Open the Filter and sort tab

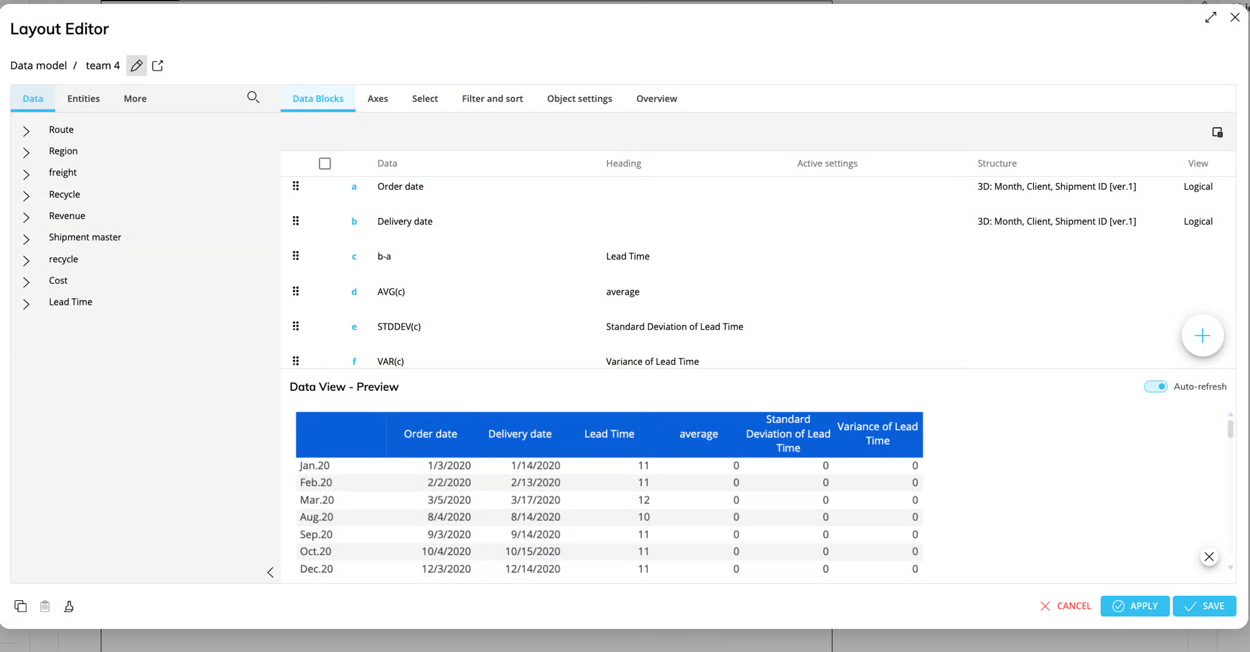[x=492, y=99]
